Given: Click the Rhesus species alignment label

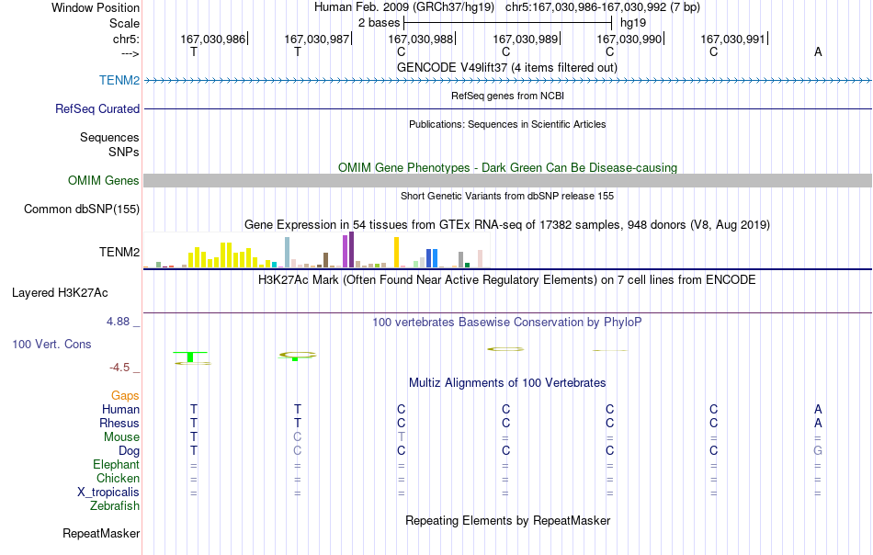Looking at the screenshot, I should 119,423.
